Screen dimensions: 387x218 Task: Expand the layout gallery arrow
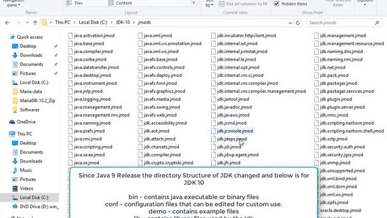pyautogui.click(x=193, y=3)
